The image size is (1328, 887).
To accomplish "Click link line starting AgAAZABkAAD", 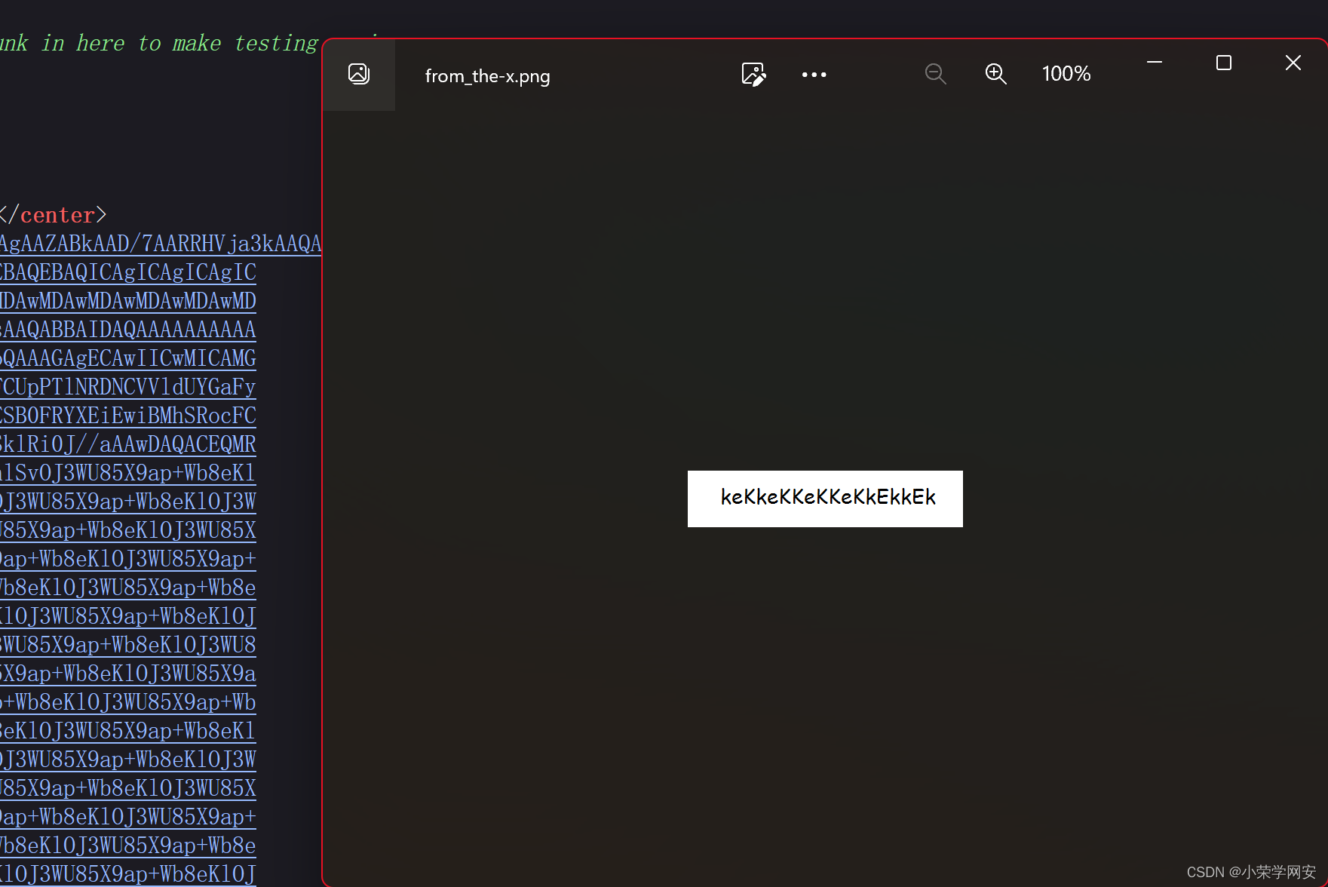I will pyautogui.click(x=161, y=244).
